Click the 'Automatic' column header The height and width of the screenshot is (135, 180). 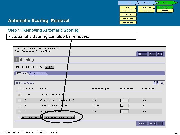148,89
